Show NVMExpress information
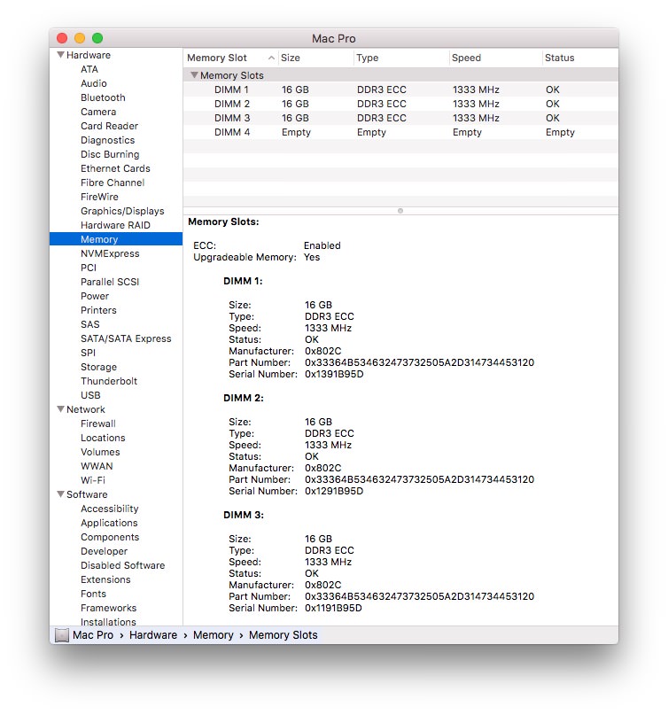This screenshot has height=715, width=668. pyautogui.click(x=110, y=253)
